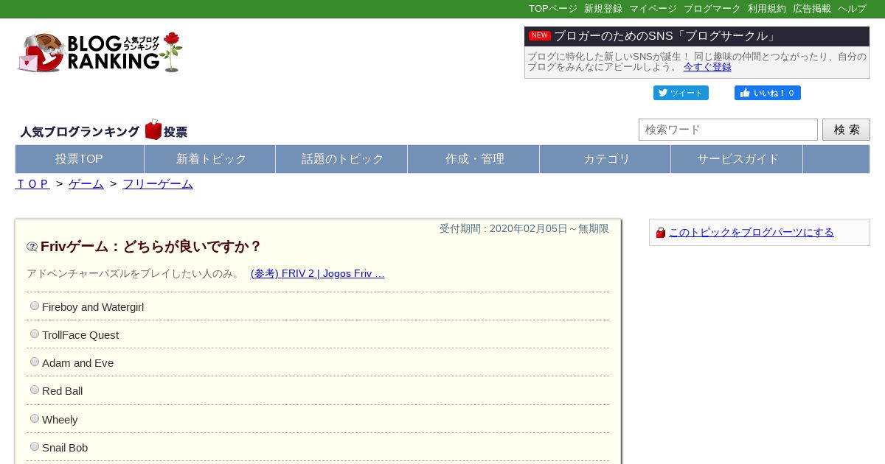Open the 利用規約 link

(767, 9)
